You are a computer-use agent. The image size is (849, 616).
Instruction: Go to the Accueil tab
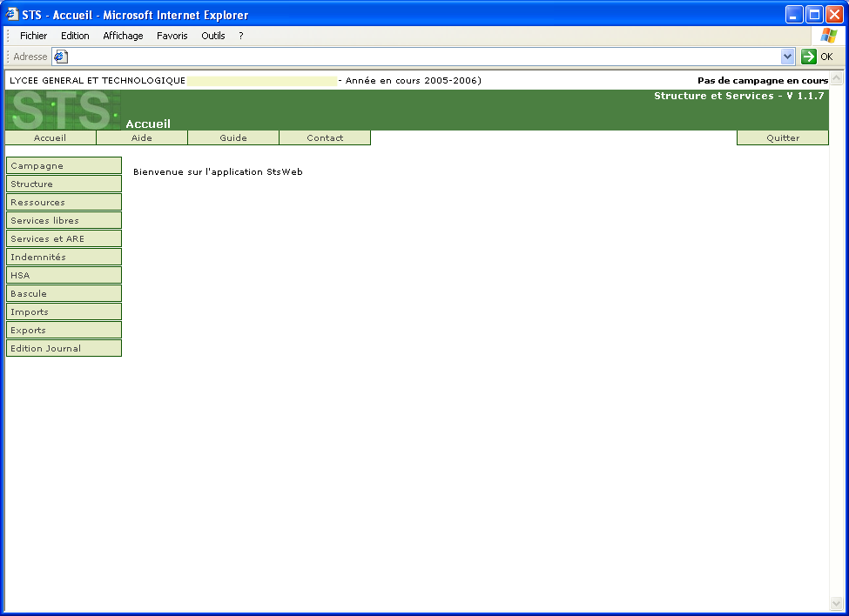(51, 138)
